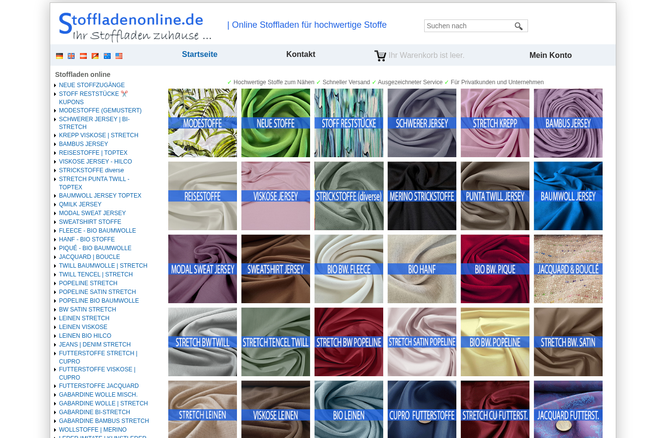Open Mein Konto
Viewport: 666px width, 438px height.
pyautogui.click(x=550, y=55)
